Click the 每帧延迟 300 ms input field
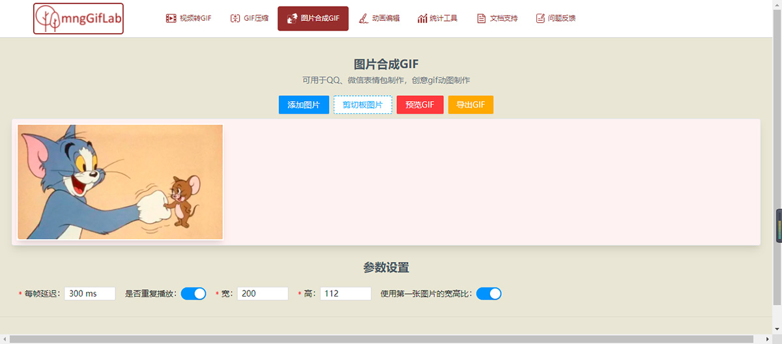This screenshot has height=344, width=782. point(90,294)
